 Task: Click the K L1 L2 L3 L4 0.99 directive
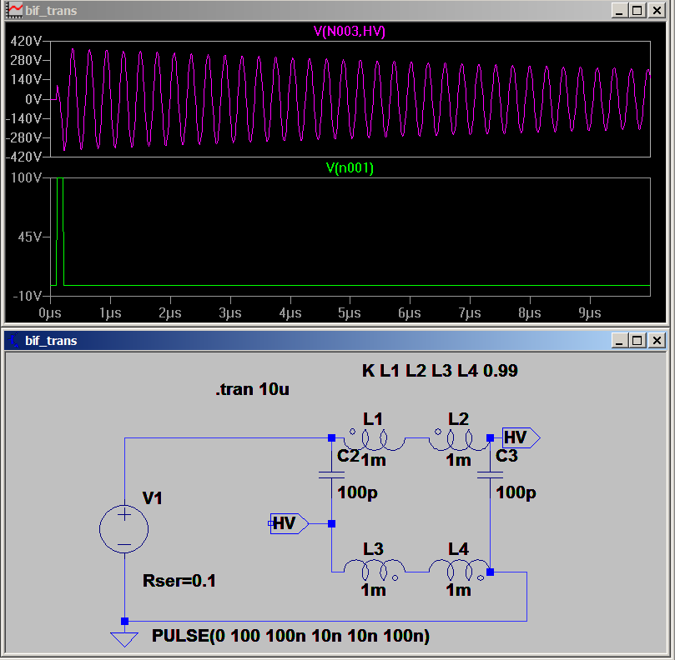pos(440,371)
